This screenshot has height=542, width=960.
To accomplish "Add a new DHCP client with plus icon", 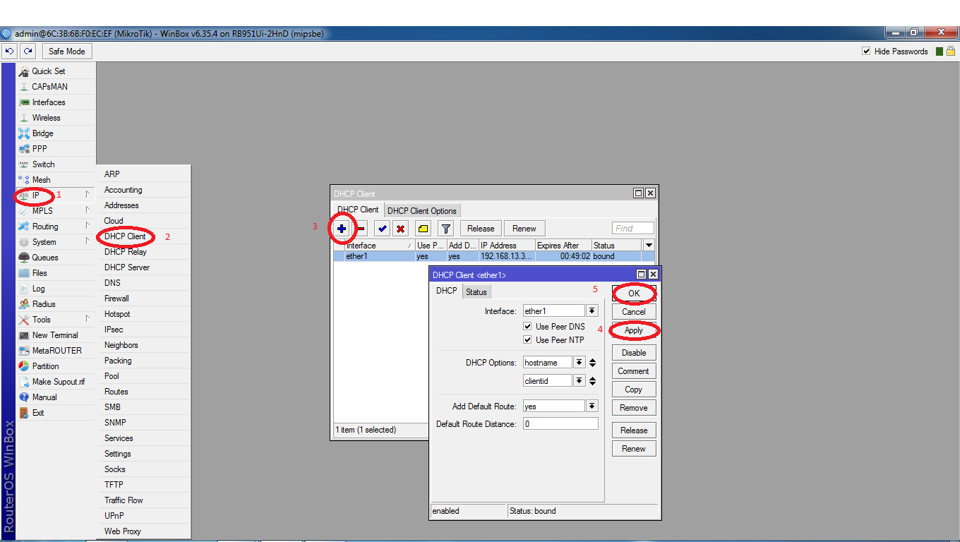I will (342, 229).
